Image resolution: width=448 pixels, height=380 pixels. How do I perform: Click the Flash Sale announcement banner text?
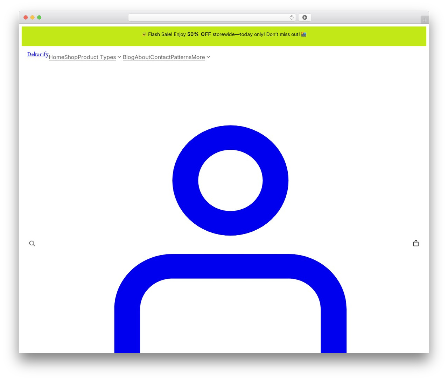[x=224, y=34]
